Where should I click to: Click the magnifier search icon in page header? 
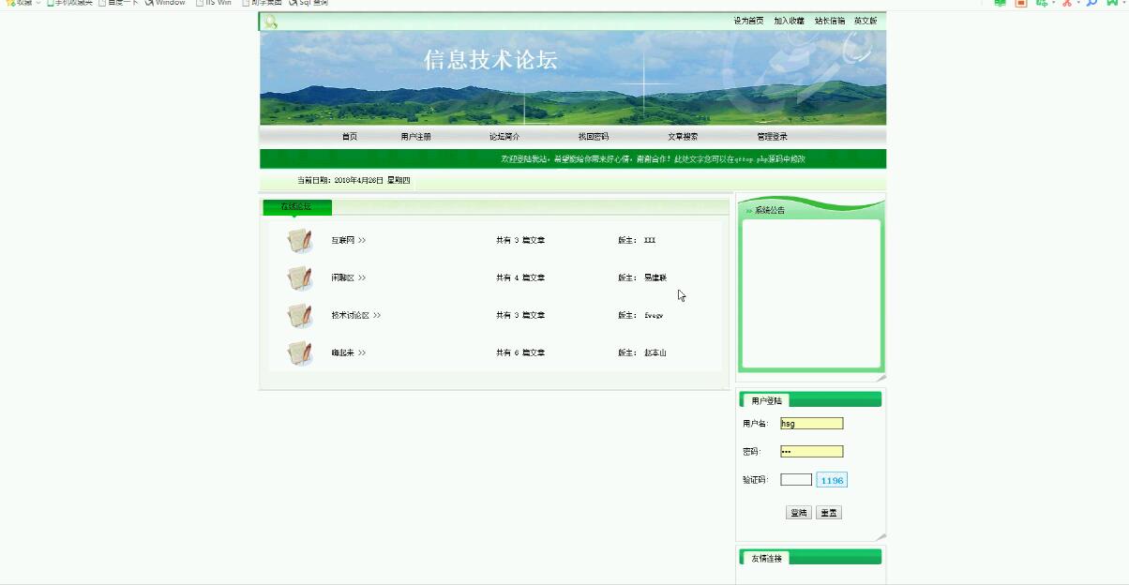pyautogui.click(x=271, y=22)
